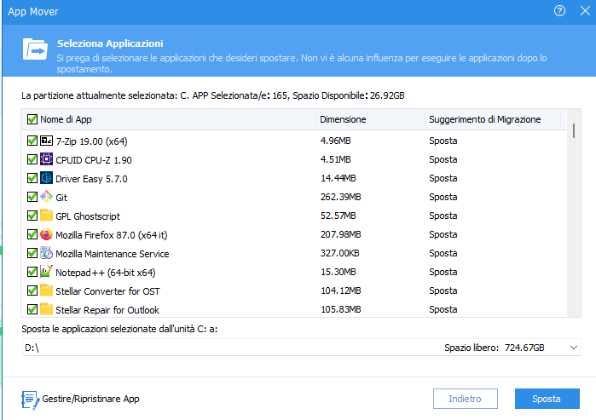Uncheck the Mozilla Maintenance Service checkbox
596x420 pixels.
[x=32, y=253]
